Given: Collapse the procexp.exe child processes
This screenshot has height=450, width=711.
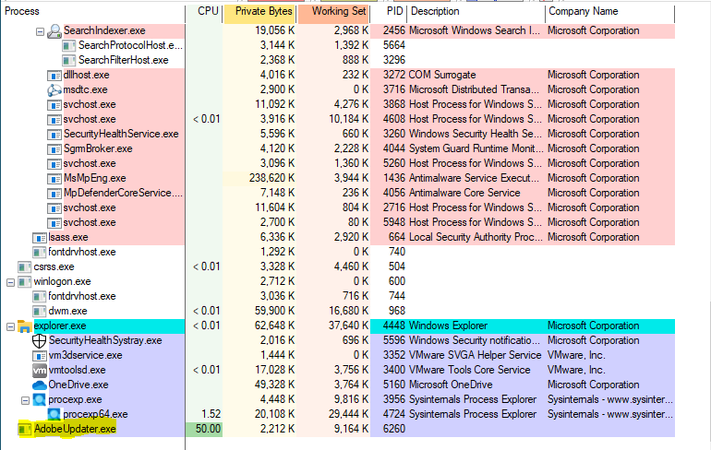Looking at the screenshot, I should (x=26, y=400).
